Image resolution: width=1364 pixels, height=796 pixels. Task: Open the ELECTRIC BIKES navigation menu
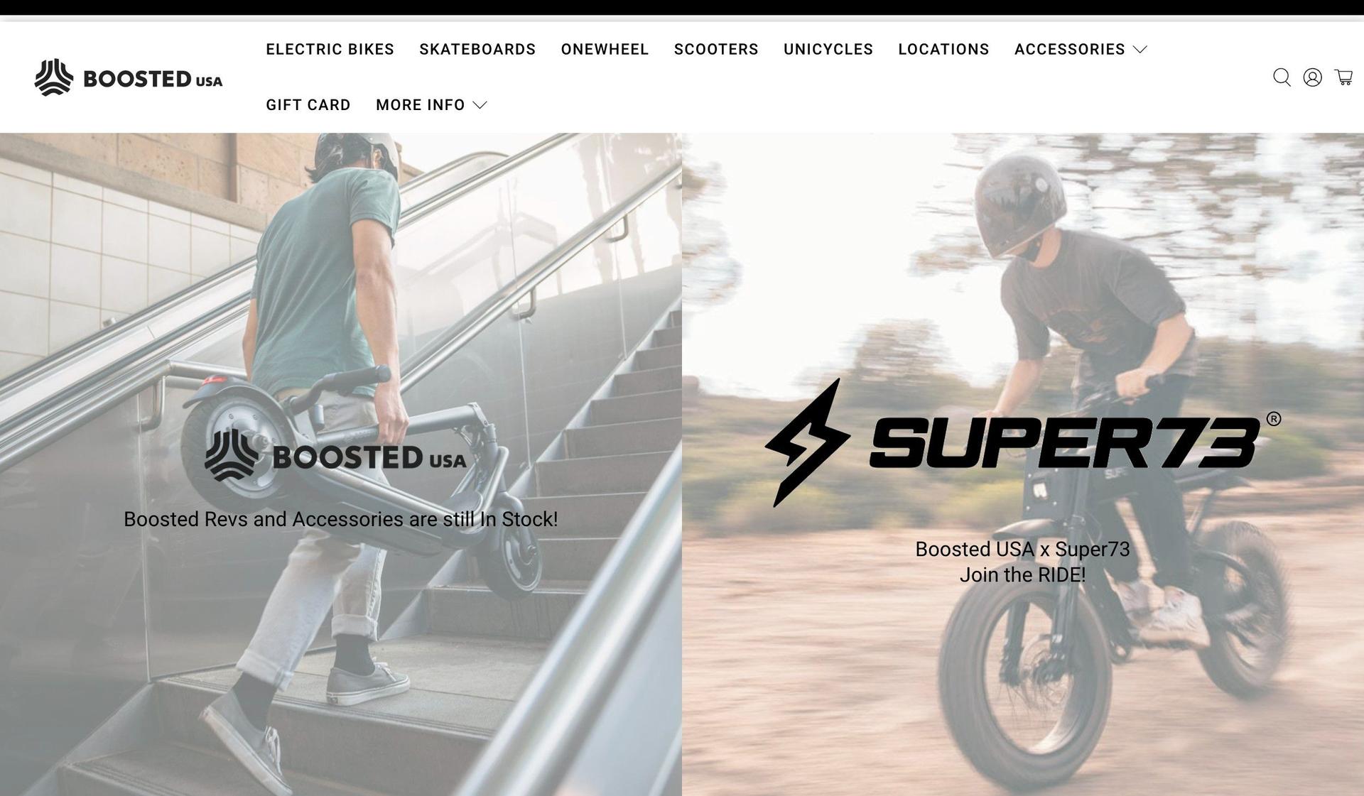click(x=329, y=49)
